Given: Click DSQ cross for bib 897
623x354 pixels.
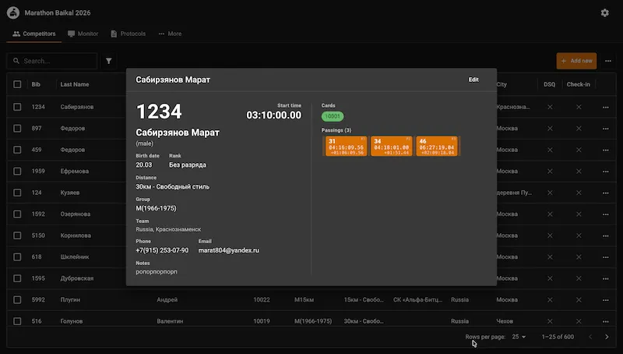Looking at the screenshot, I should tap(550, 129).
